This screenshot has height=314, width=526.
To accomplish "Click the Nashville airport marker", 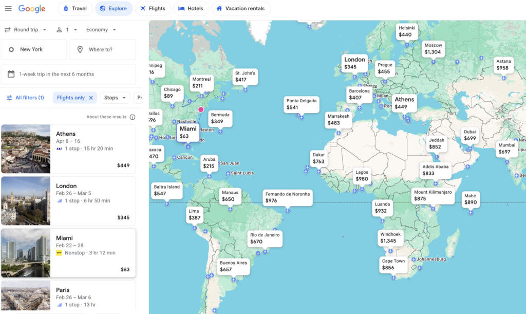I will coord(174,121).
